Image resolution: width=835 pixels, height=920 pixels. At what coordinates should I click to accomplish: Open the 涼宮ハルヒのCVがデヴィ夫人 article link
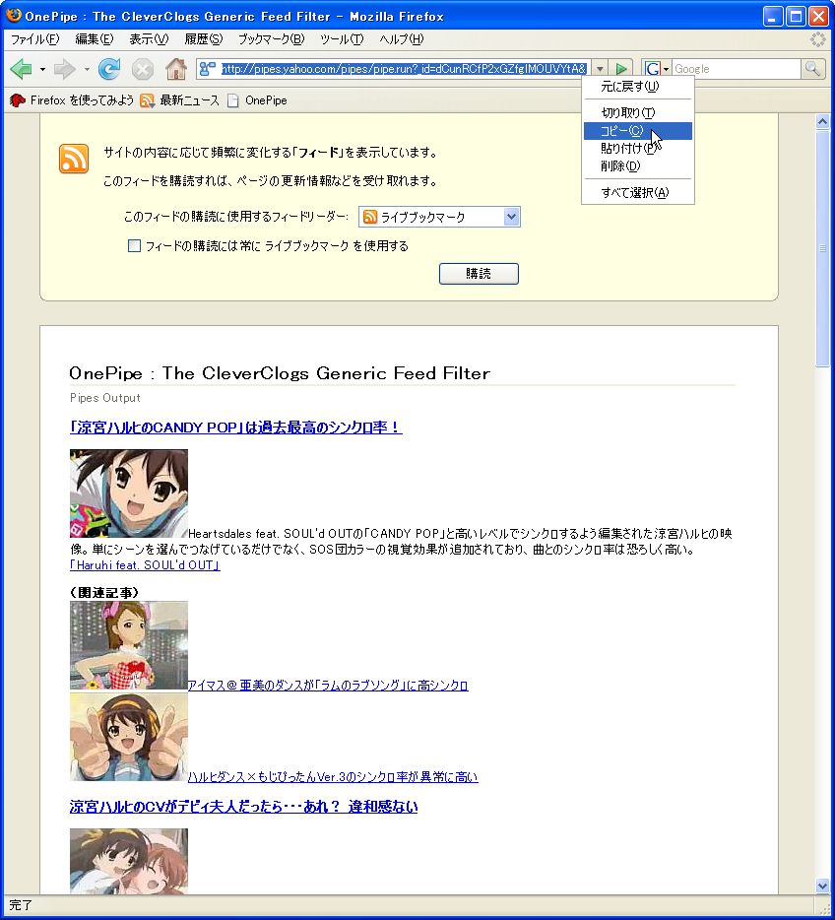pos(243,807)
